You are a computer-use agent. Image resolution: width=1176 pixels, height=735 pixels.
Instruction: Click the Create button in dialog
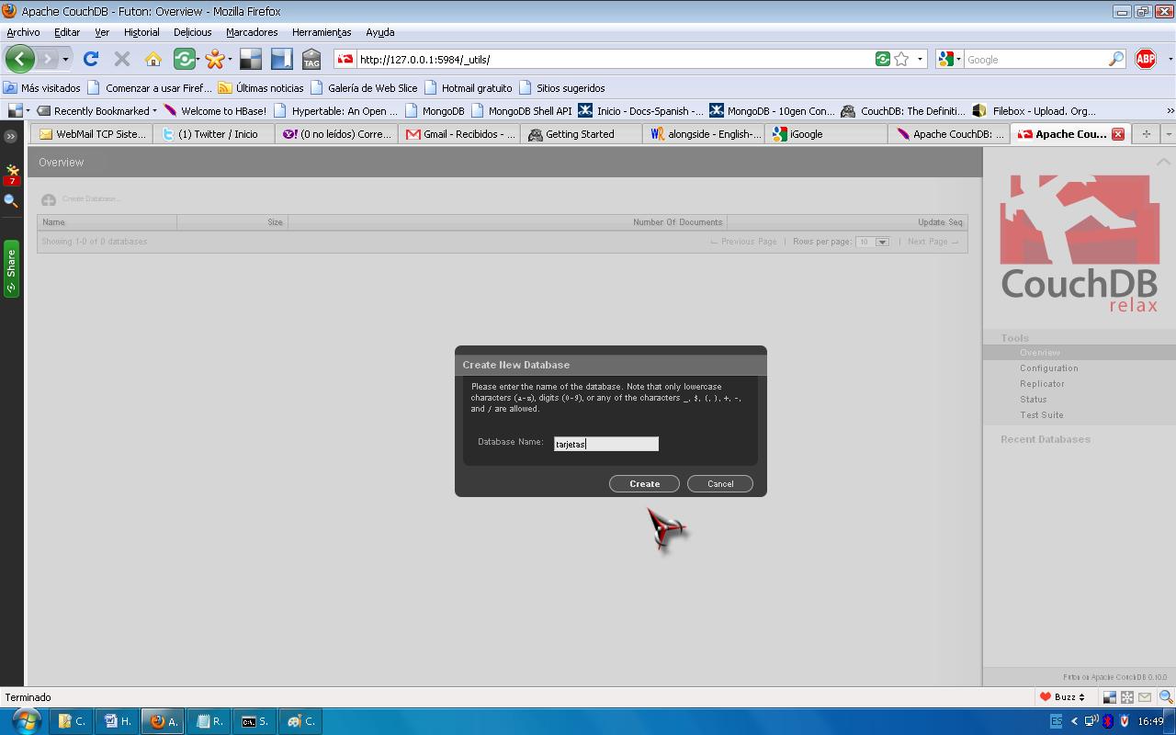(x=644, y=483)
